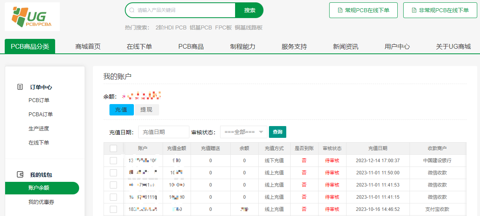Click the 充值金额 column header
Image resolution: width=480 pixels, height=216 pixels.
[177, 148]
